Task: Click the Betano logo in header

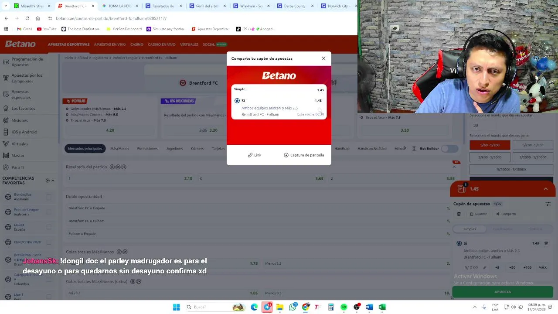Action: tap(20, 44)
